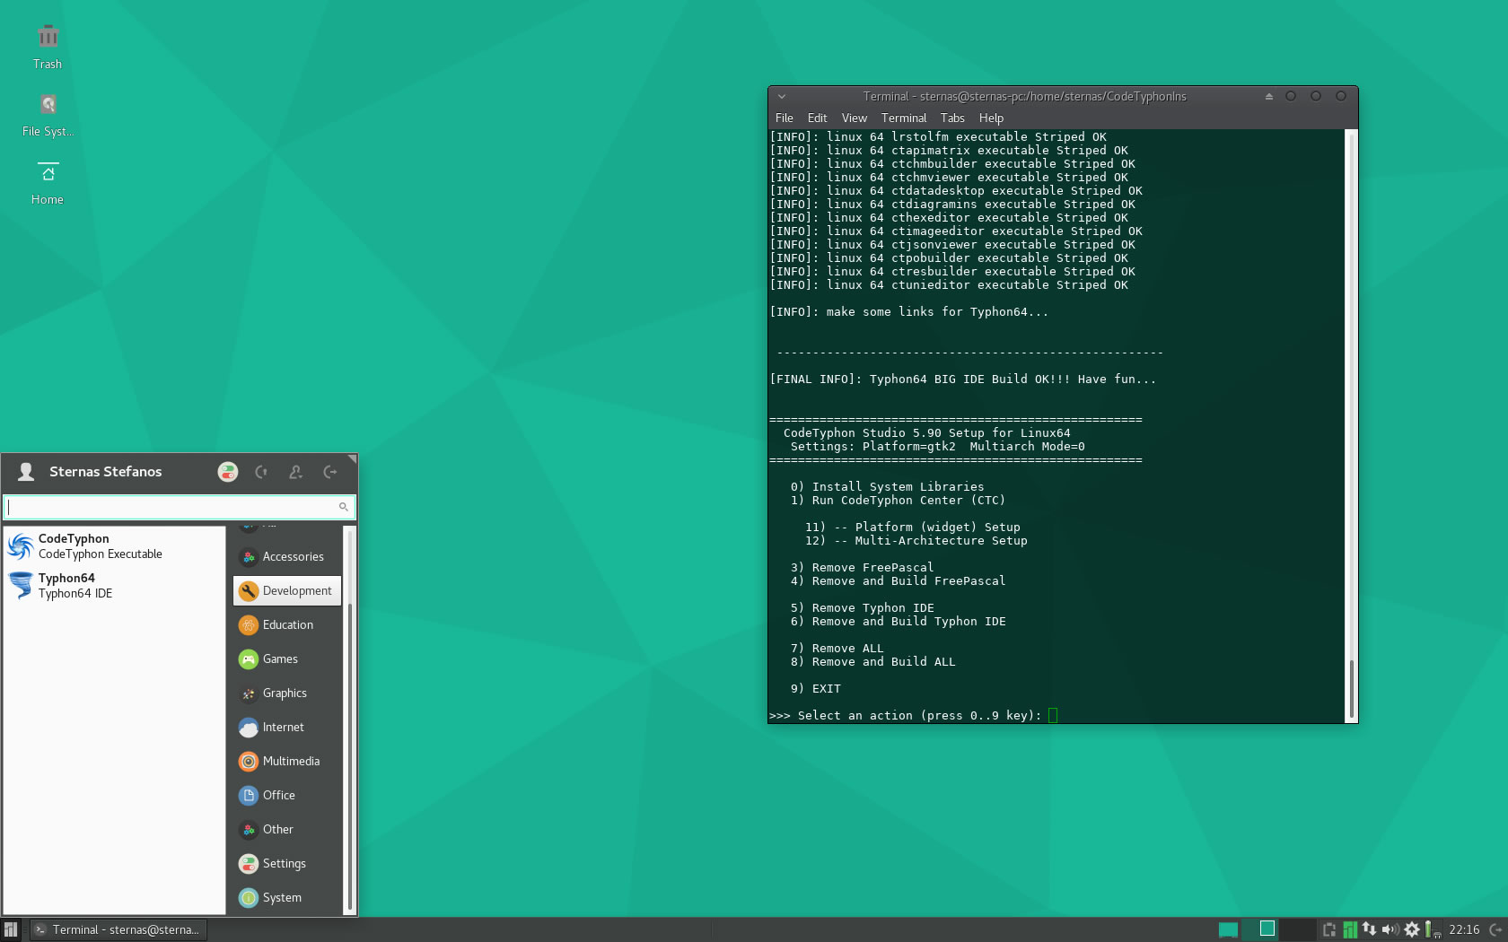Launch CodeTyphon Executable from the menu

click(113, 546)
